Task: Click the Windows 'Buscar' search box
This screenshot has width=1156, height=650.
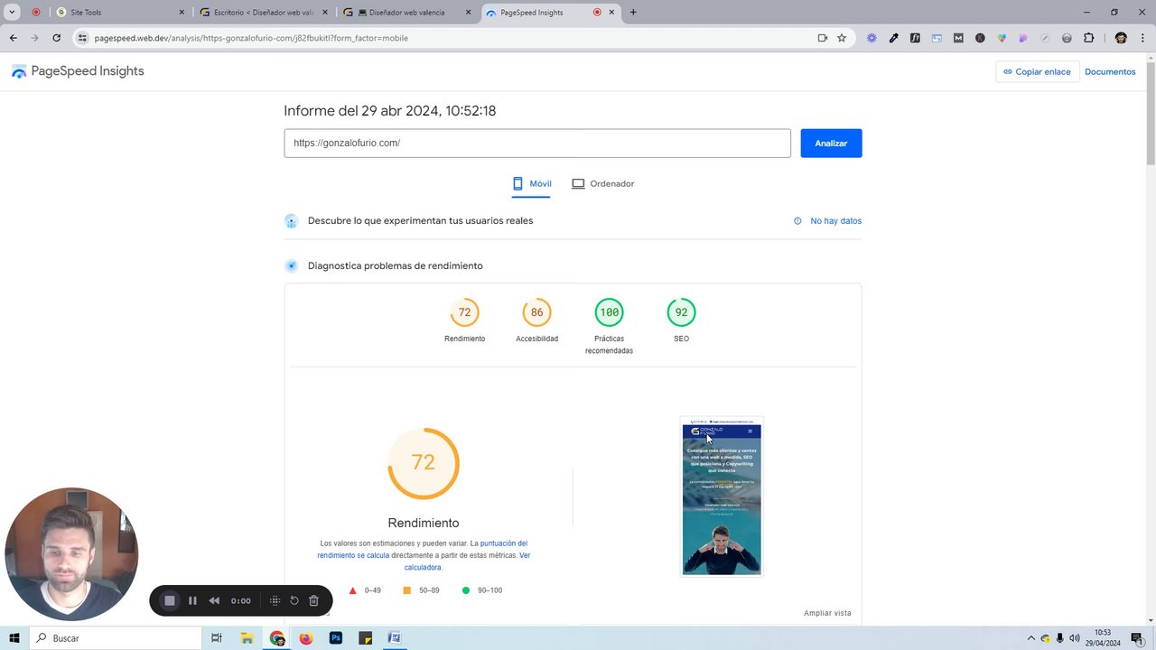Action: click(x=115, y=638)
